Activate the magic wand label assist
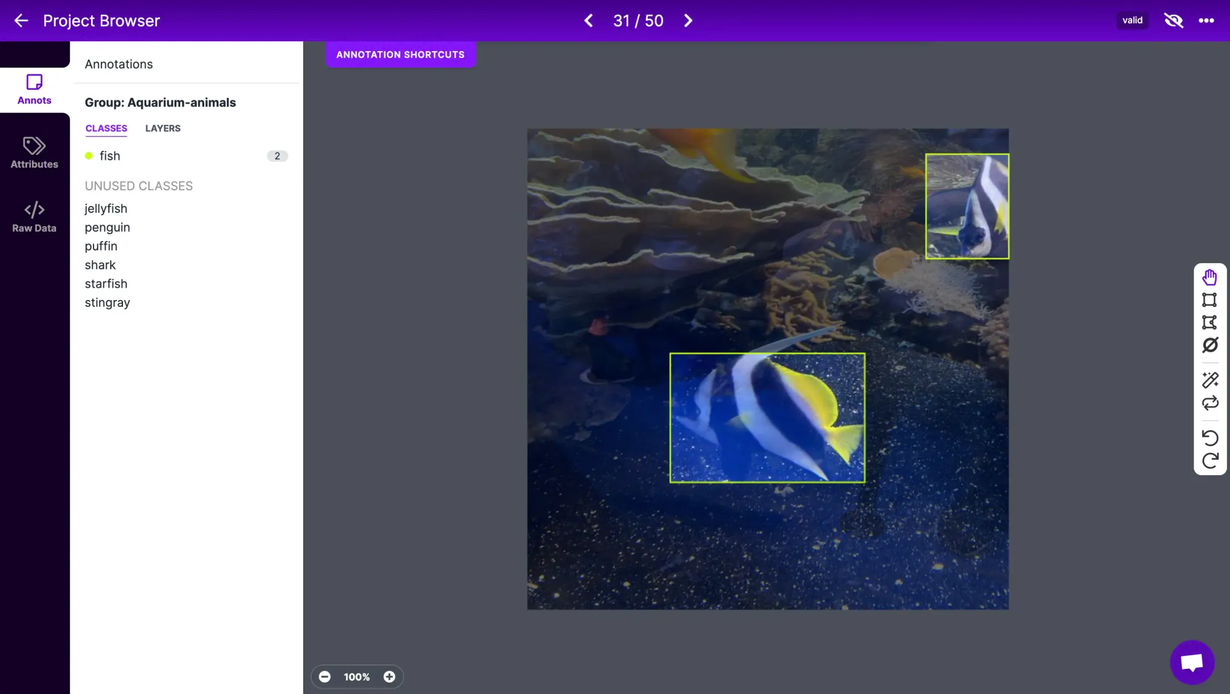Screen dimensions: 1230x694 1210,381
